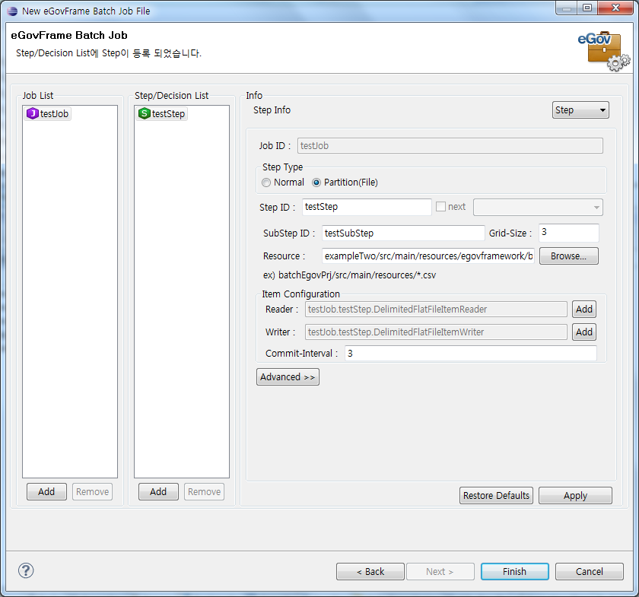Click the Job ID field
Viewport: 639px width, 597px height.
pos(450,146)
